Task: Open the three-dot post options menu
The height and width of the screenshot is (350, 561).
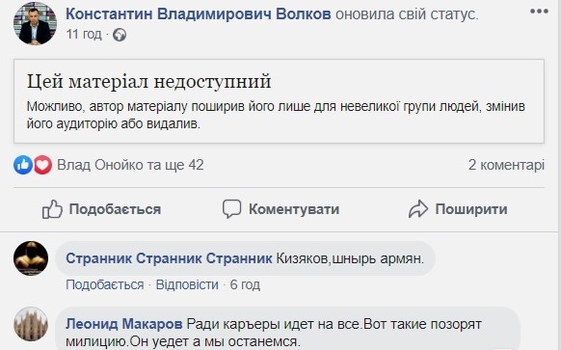Action: (x=539, y=12)
